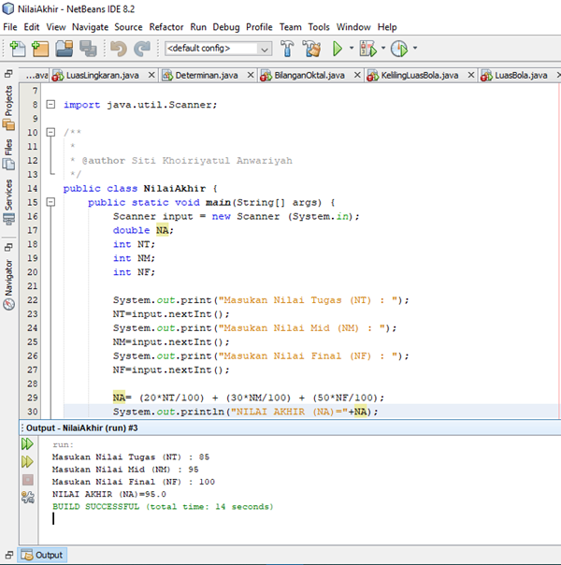
Task: Open the Run menu
Action: pyautogui.click(x=198, y=27)
